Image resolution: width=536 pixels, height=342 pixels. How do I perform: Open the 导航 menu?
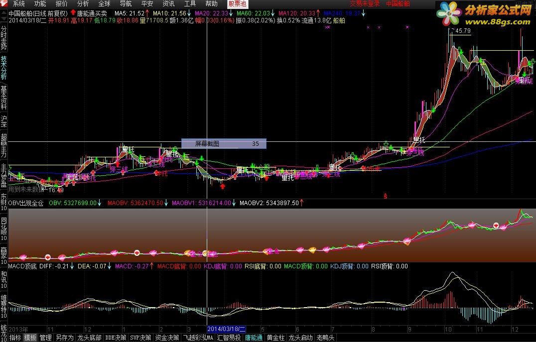126,4
